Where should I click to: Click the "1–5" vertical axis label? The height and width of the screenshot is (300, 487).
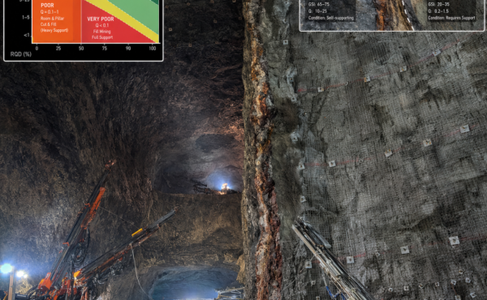pyautogui.click(x=26, y=17)
